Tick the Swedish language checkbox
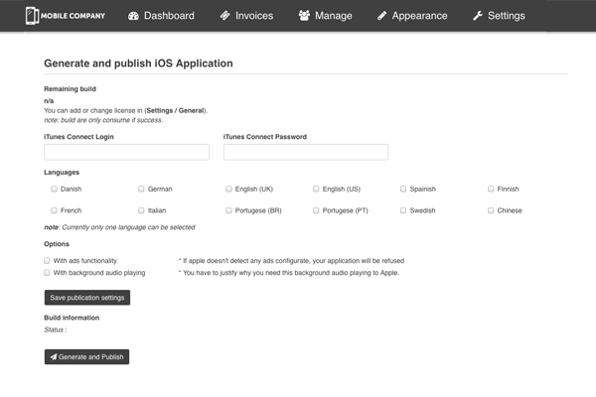 tap(403, 210)
